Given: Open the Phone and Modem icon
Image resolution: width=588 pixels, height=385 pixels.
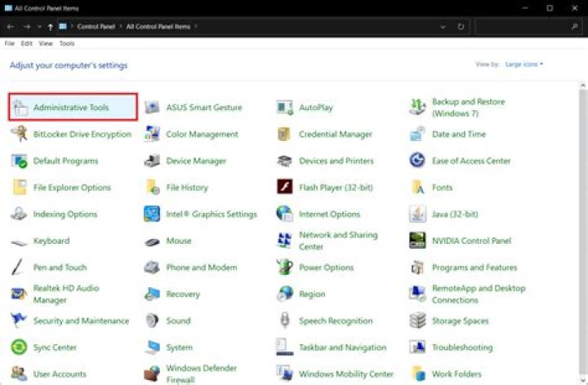Looking at the screenshot, I should point(152,268).
